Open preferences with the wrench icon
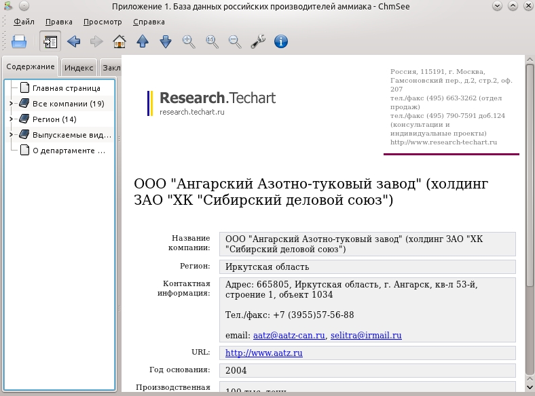This screenshot has width=535, height=396. tap(258, 41)
